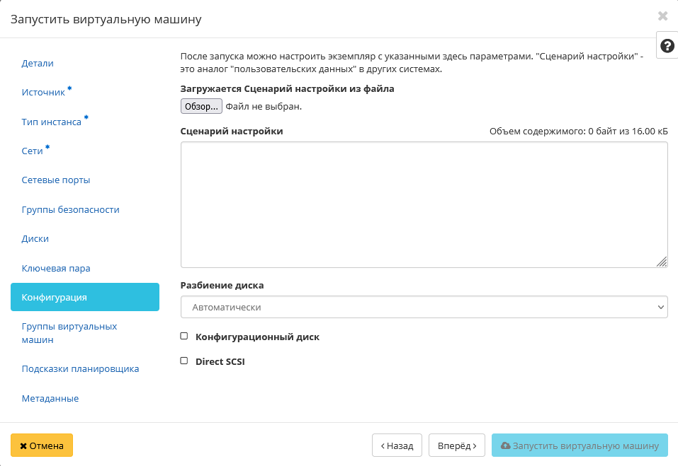Select Автоматически in the disk partition dropdown
This screenshot has height=466, width=678.
click(x=424, y=307)
